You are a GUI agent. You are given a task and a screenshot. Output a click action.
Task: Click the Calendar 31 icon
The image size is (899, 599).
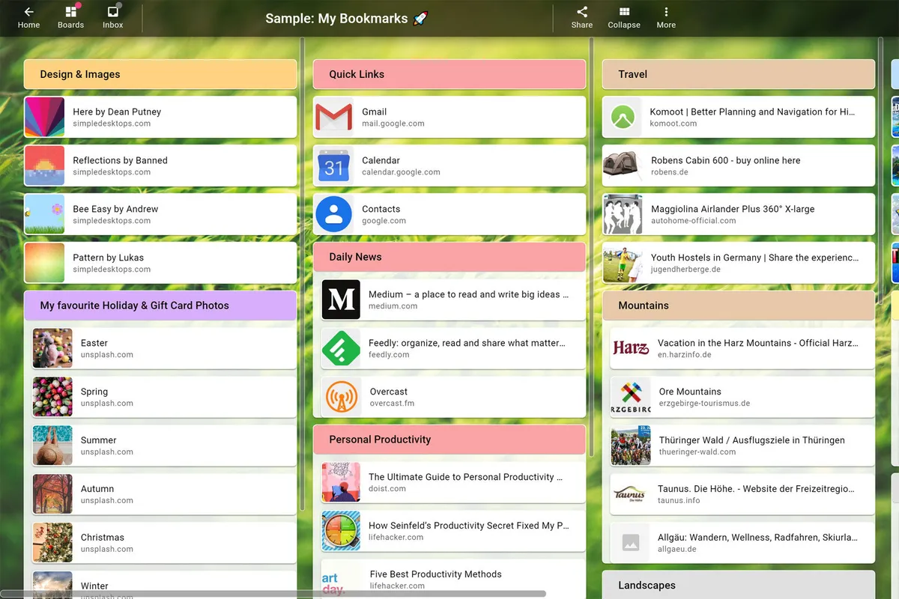[333, 165]
